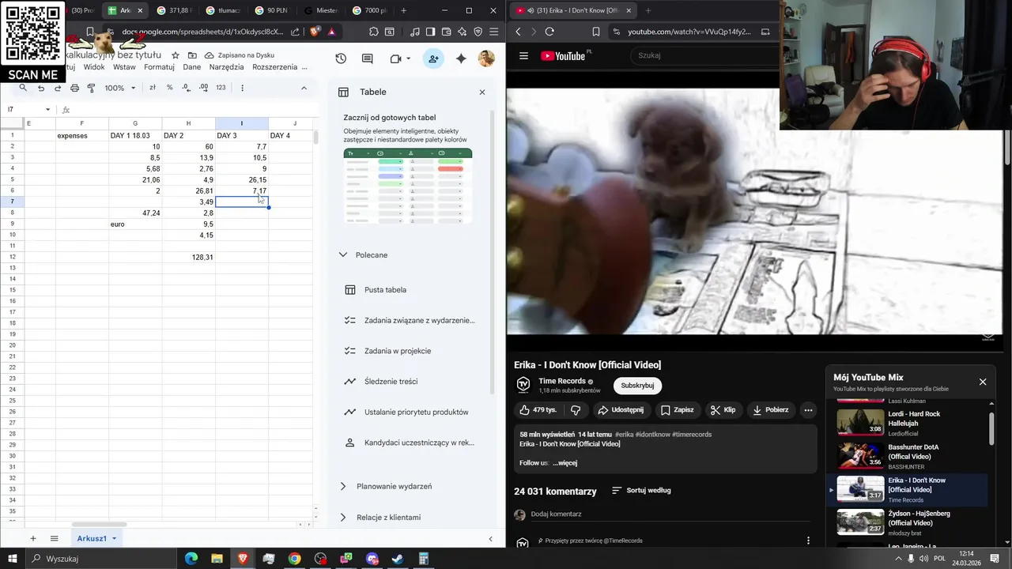Activate the paint format tool
This screenshot has height=569, width=1012.
pyautogui.click(x=91, y=88)
